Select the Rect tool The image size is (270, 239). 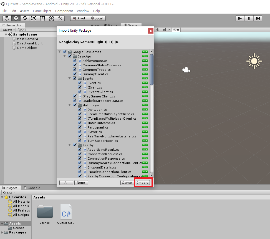[42, 18]
